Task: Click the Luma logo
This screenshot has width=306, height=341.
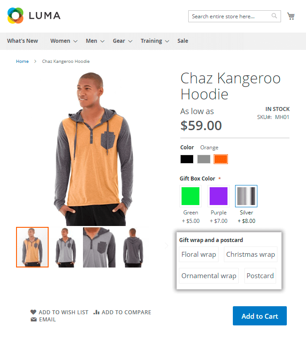Action: pyautogui.click(x=34, y=16)
